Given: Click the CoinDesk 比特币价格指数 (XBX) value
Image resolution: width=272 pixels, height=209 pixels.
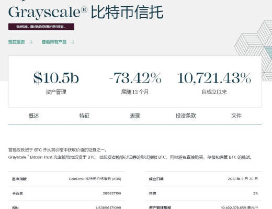Looking at the screenshot, I should click(95, 179).
